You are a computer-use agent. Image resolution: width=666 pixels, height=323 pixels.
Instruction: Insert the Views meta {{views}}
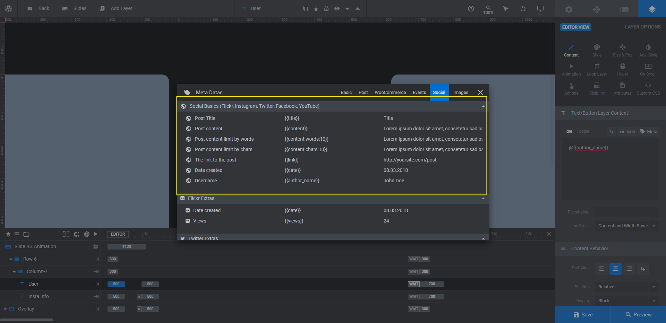(x=333, y=221)
